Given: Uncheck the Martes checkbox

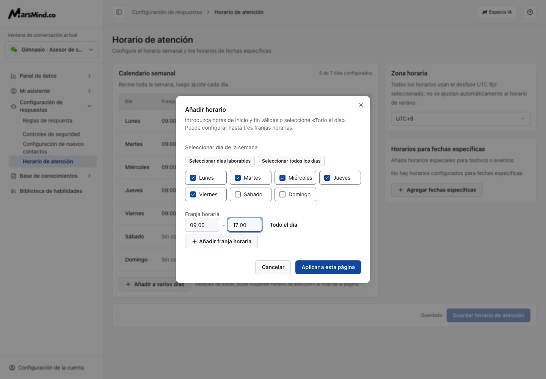Looking at the screenshot, I should point(238,178).
